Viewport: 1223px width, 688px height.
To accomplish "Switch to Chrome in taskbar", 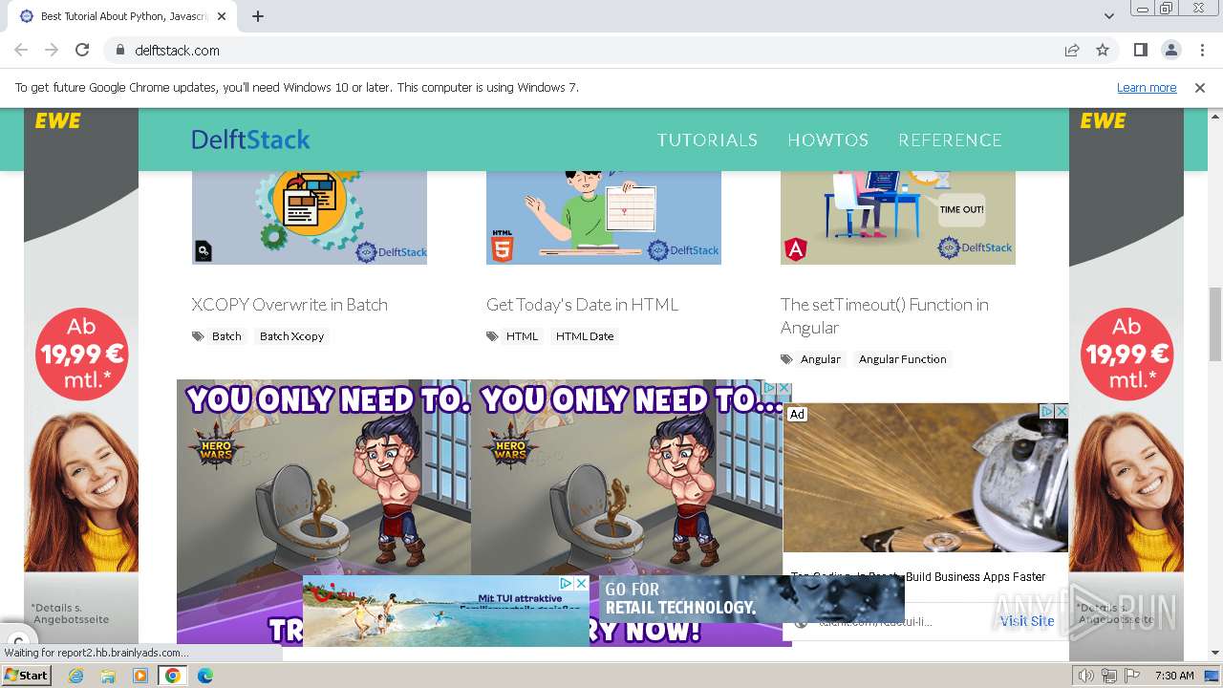I will pos(173,676).
